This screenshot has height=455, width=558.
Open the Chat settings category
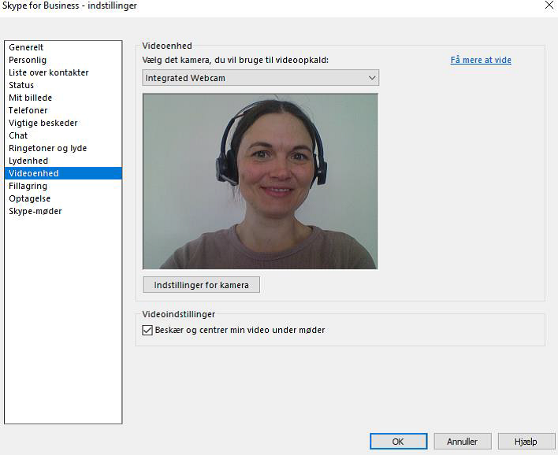(63, 135)
